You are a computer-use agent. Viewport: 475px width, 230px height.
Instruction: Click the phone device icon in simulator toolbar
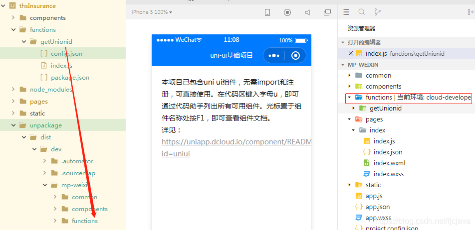point(267,12)
